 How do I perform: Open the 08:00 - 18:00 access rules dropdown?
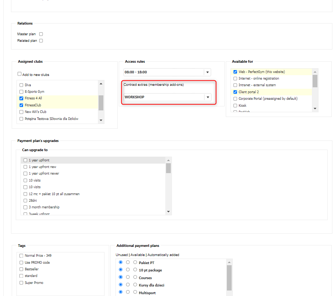pyautogui.click(x=207, y=72)
